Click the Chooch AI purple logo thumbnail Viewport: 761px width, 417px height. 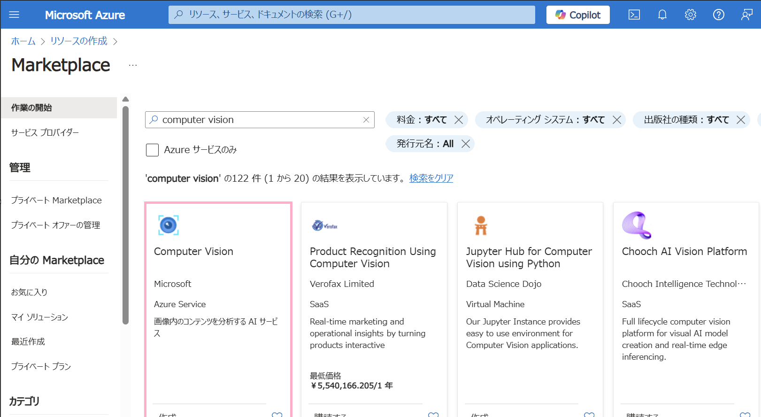tap(637, 225)
